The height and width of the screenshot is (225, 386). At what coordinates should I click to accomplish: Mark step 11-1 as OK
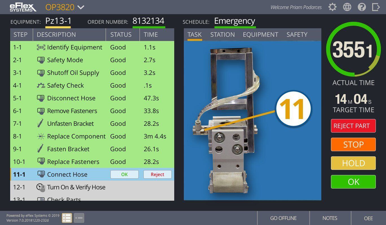pos(125,174)
